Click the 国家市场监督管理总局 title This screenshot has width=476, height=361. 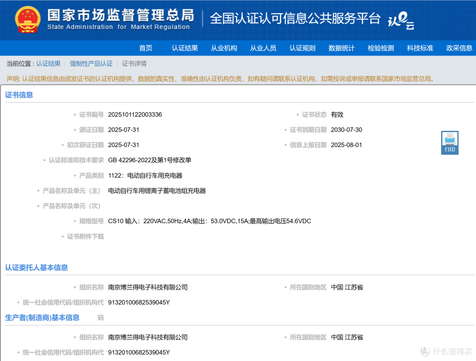point(120,15)
